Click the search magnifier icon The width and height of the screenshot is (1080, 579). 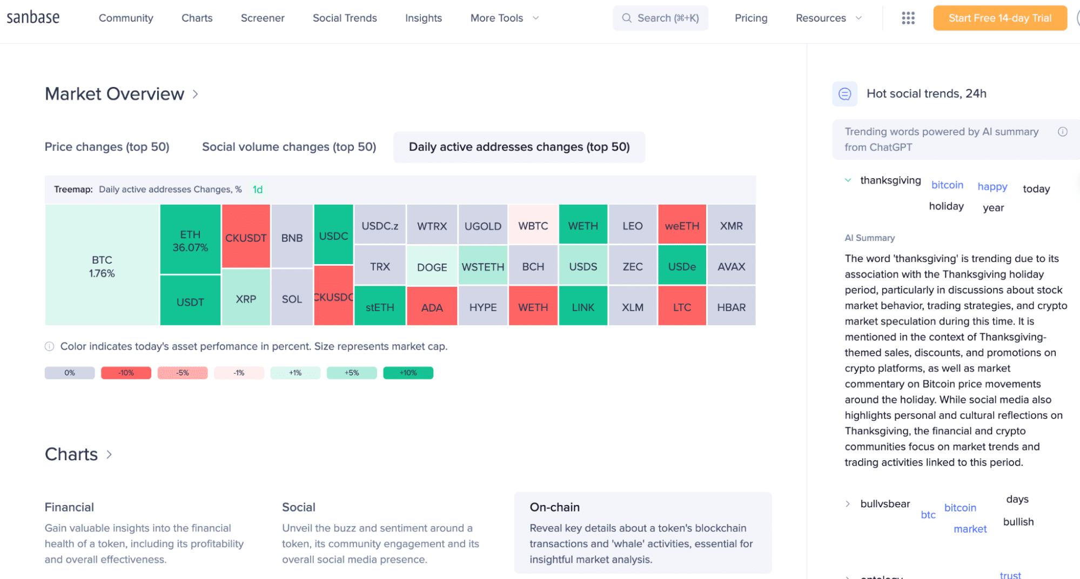pos(627,18)
